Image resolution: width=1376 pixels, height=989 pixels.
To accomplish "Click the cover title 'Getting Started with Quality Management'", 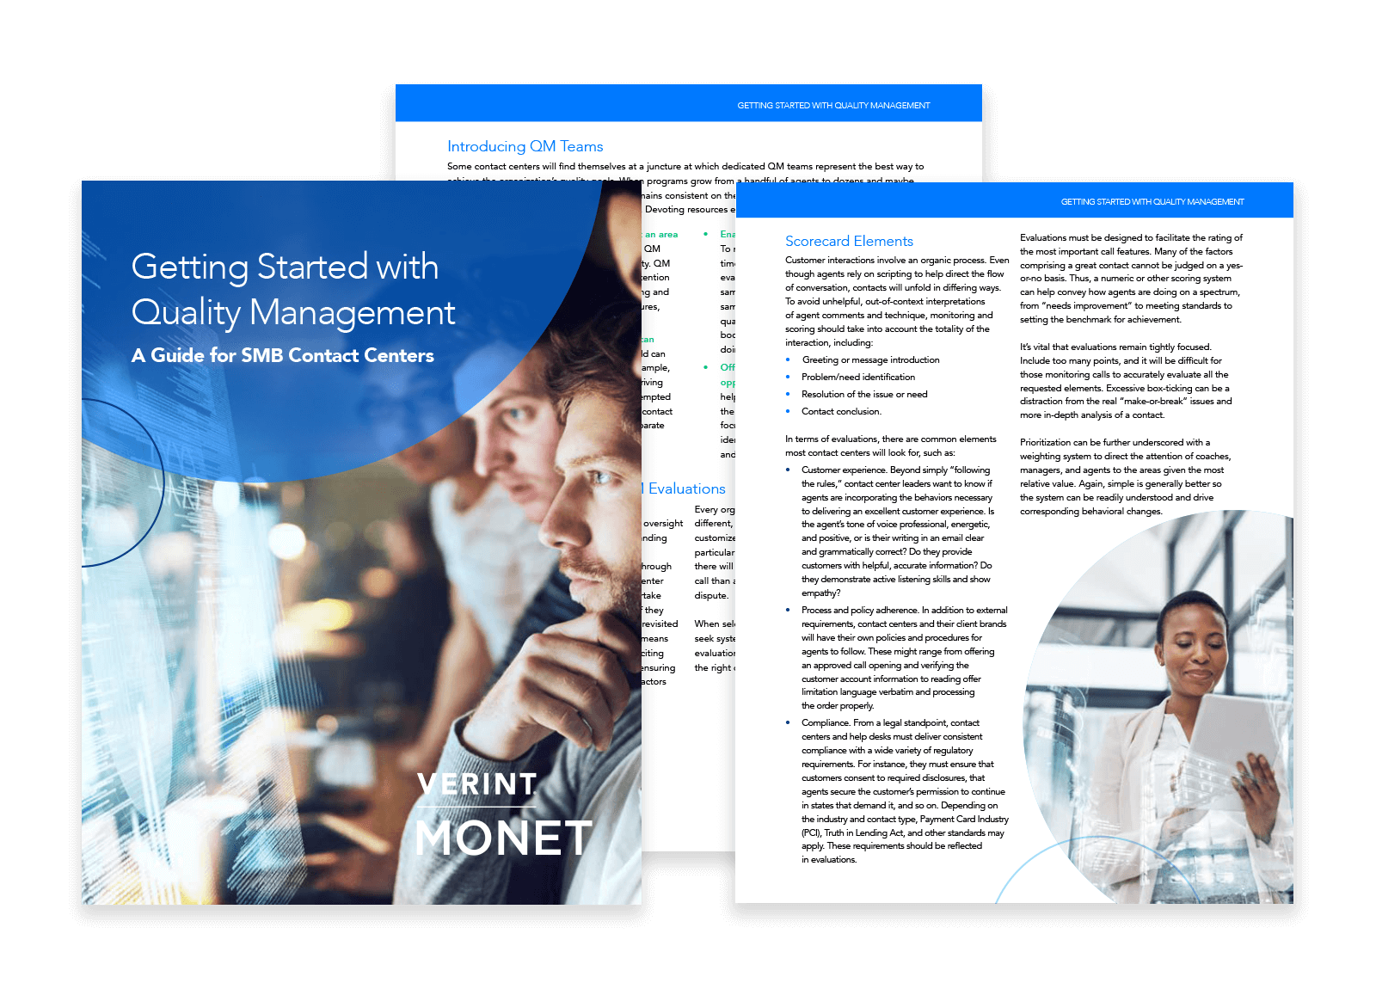I will 293,290.
